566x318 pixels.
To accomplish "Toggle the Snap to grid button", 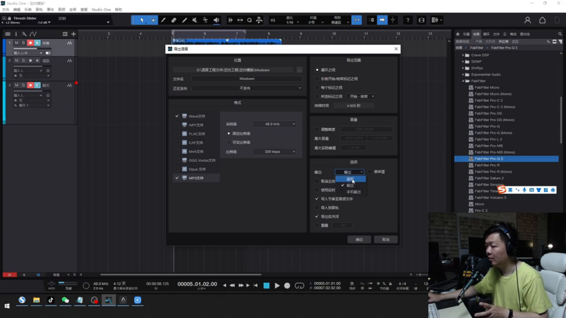I will [357, 20].
